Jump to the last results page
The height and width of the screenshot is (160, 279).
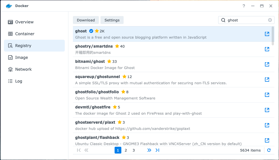coord(157,150)
